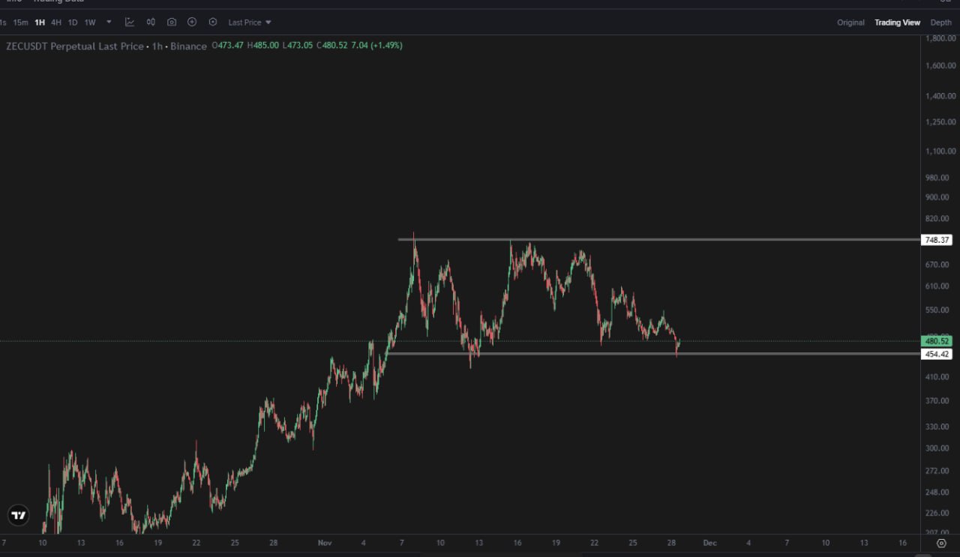Viewport: 960px width, 557px height.
Task: Open axis settings gear at bottom right
Action: coord(942,543)
